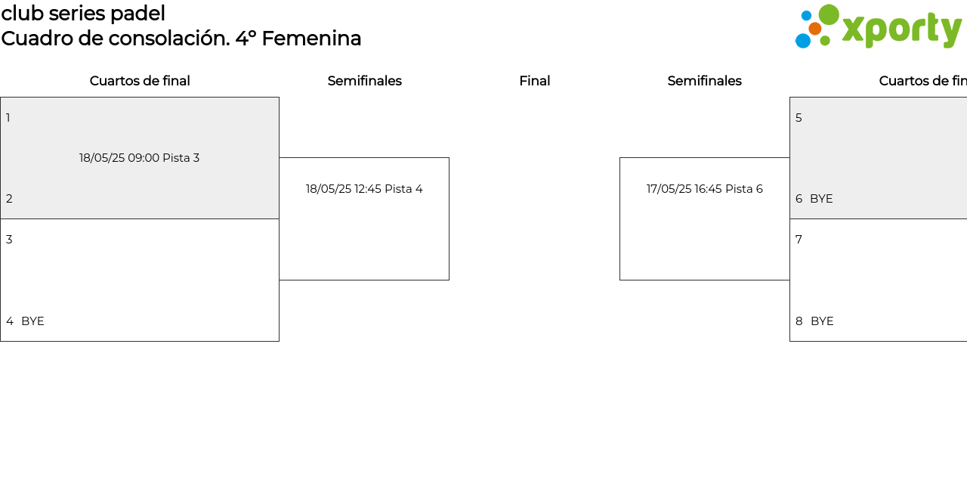The image size is (967, 502).
Task: Click the green dot in xporty logo
Action: (829, 14)
